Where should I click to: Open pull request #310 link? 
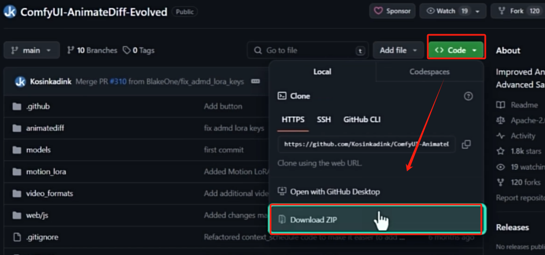[x=118, y=81]
